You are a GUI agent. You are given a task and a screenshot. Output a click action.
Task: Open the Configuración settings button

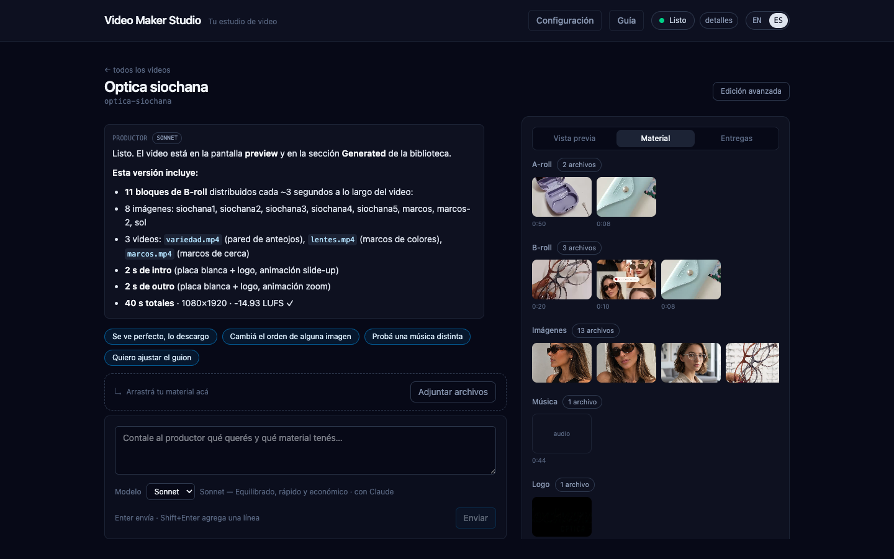pos(564,20)
